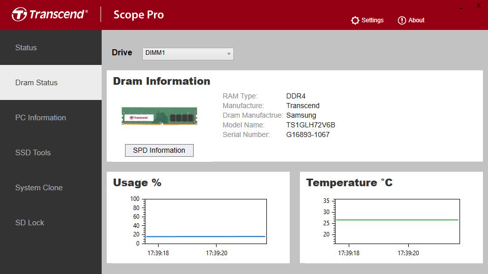Open the Status sidebar tab
The height and width of the screenshot is (274, 488).
tap(51, 48)
